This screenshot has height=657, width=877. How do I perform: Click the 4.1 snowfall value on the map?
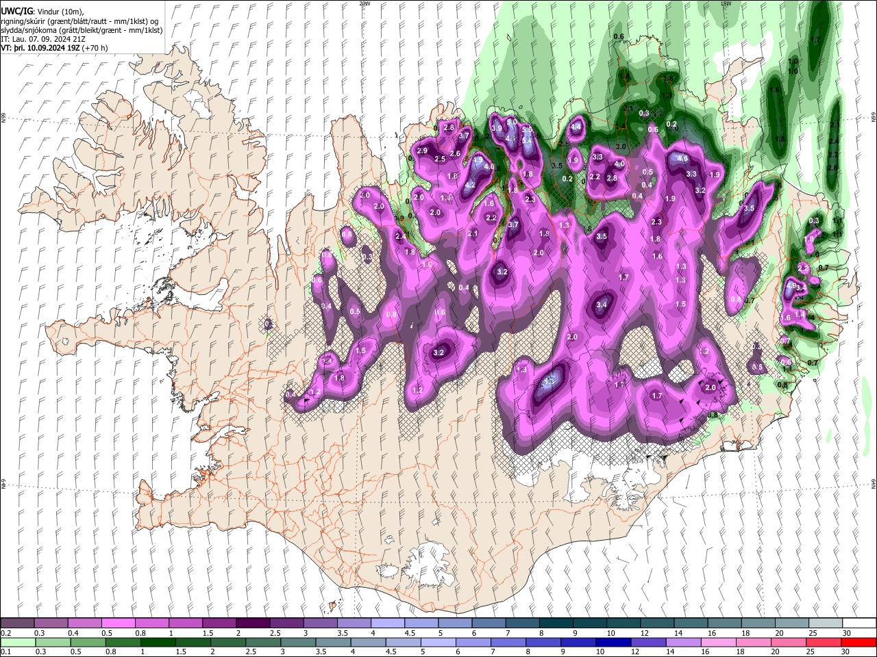[x=510, y=138]
